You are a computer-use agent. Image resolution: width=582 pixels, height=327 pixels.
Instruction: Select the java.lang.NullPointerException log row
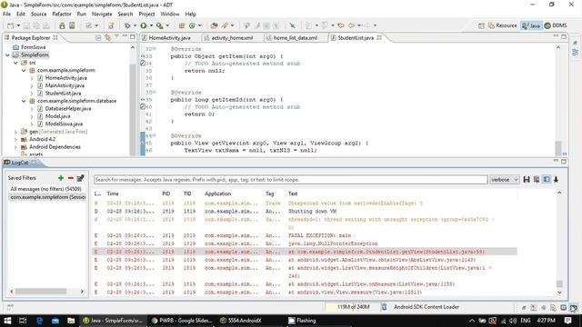click(x=305, y=244)
